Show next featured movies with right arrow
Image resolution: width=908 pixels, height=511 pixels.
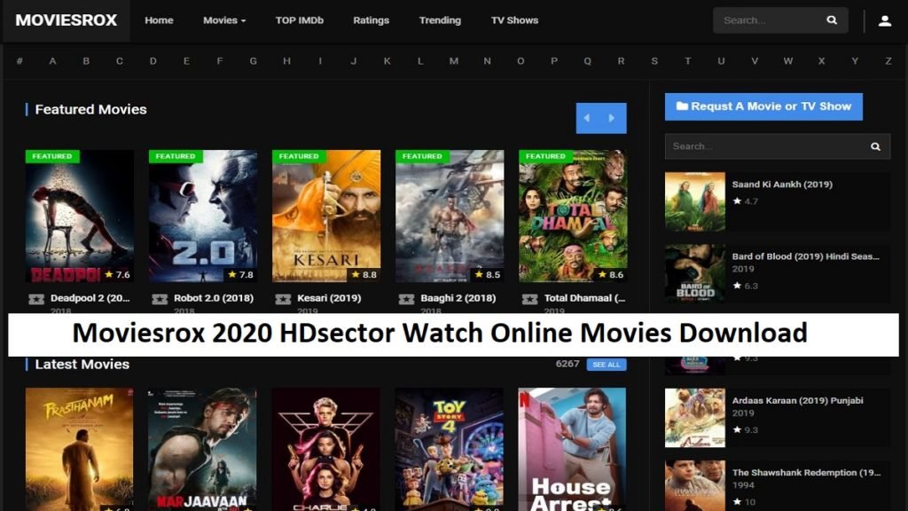pos(614,118)
